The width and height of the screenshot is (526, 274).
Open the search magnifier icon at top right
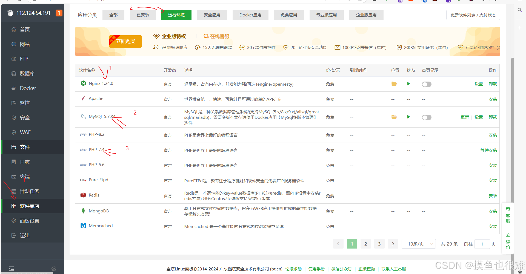520,10
